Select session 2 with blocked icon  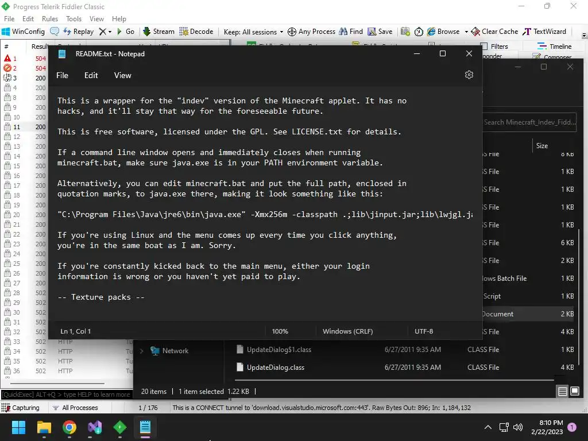pos(24,68)
